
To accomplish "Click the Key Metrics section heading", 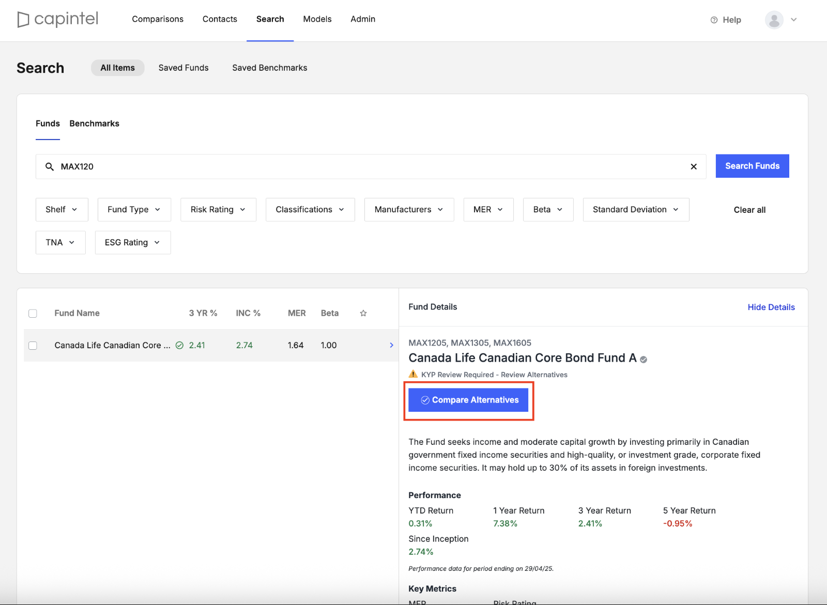I will coord(432,588).
